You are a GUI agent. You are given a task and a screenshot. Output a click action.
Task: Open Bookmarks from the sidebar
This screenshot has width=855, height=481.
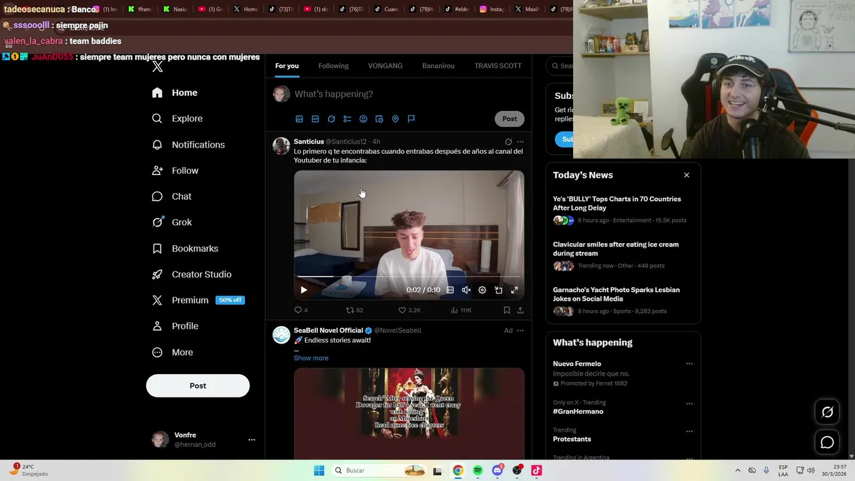(x=186, y=249)
